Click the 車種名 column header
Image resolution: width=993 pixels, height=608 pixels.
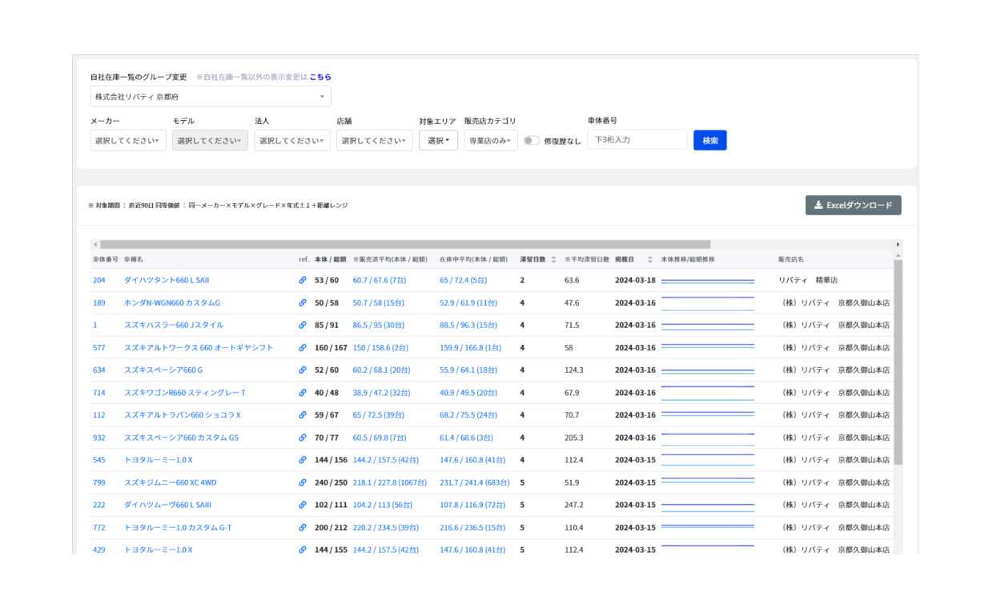coord(134,259)
